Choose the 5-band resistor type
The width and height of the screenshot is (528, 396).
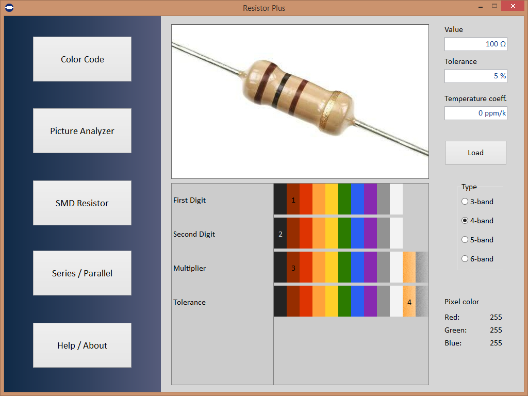pyautogui.click(x=477, y=240)
